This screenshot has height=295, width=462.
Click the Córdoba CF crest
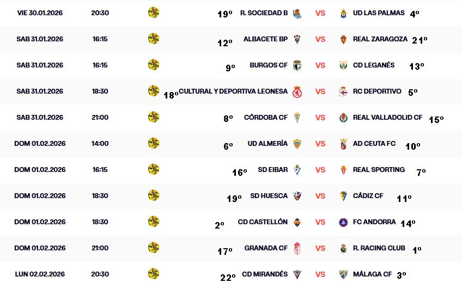(297, 118)
